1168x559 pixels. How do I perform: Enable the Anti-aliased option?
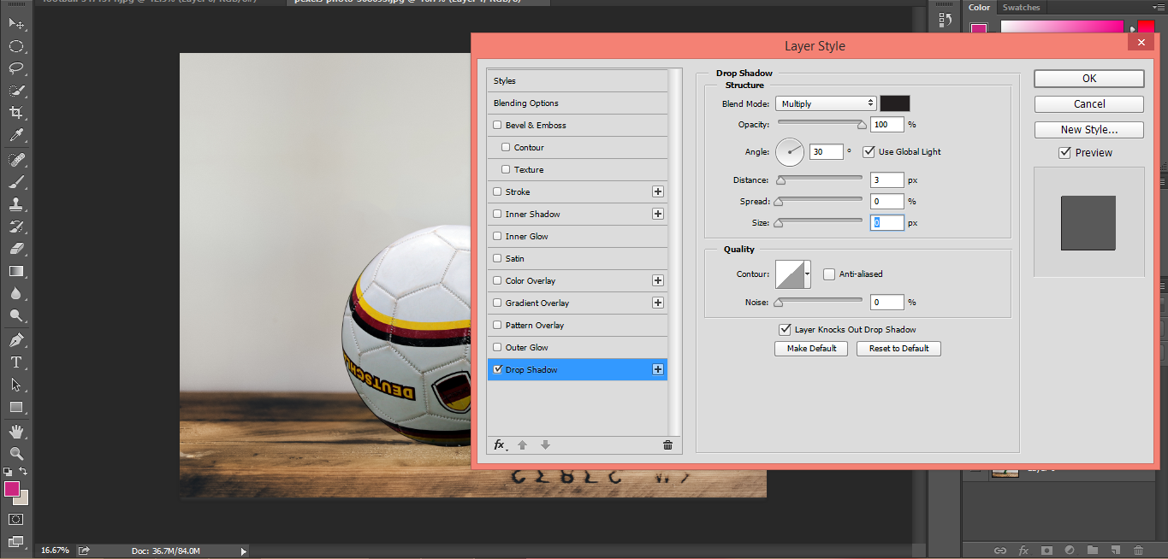tap(828, 274)
